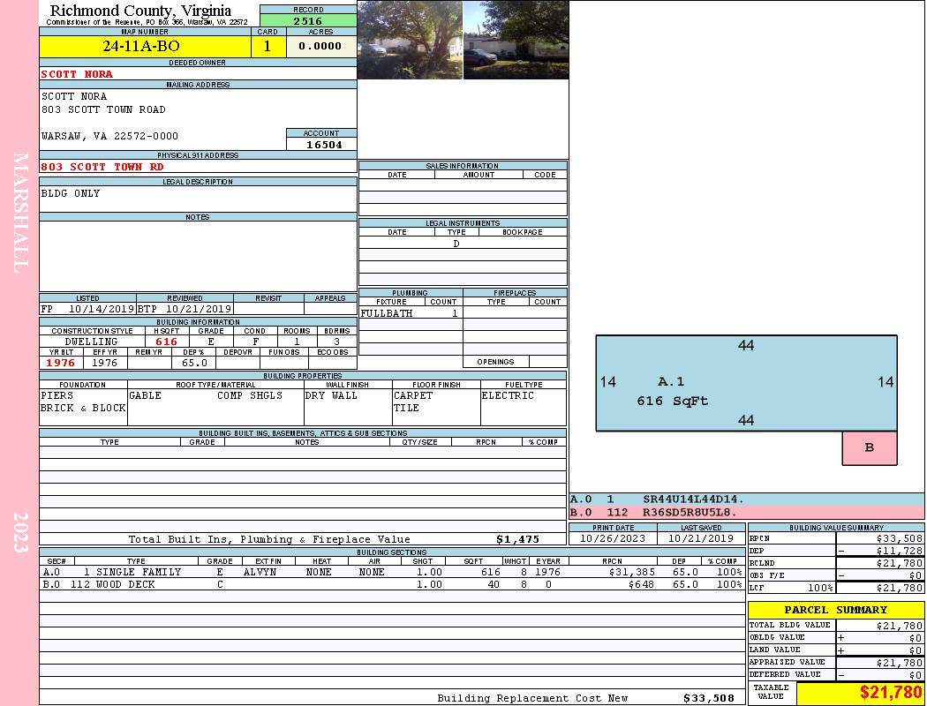
Task: Select wood deck RPCN $648
Action: tap(642, 584)
